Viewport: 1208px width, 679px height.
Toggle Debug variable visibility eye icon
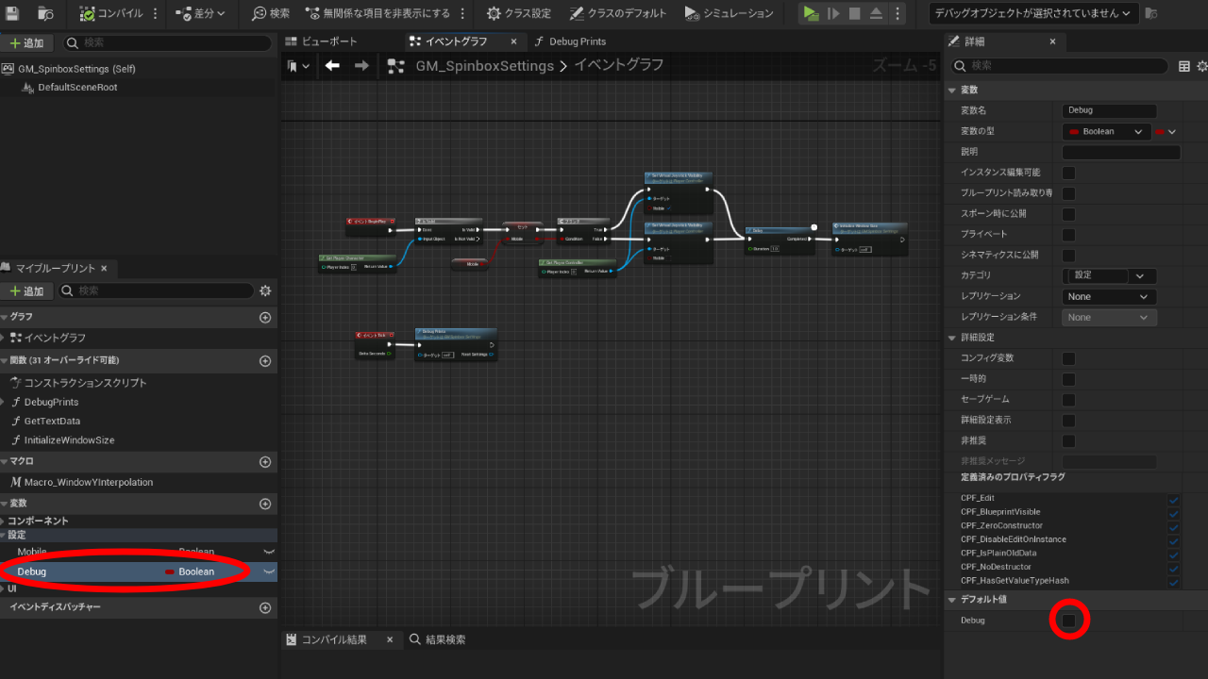[268, 571]
